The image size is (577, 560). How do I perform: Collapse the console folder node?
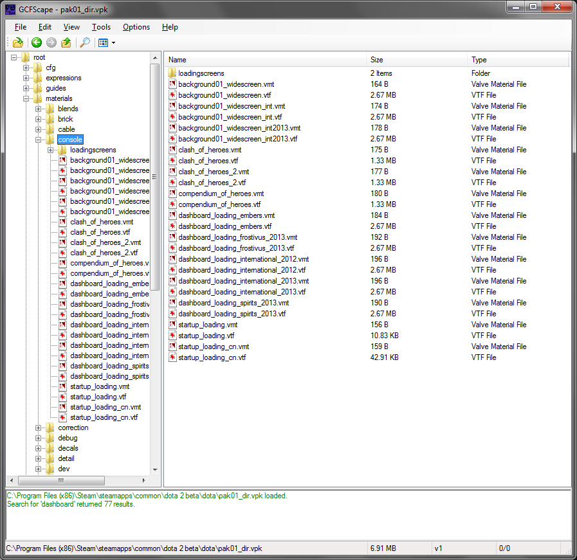38,140
